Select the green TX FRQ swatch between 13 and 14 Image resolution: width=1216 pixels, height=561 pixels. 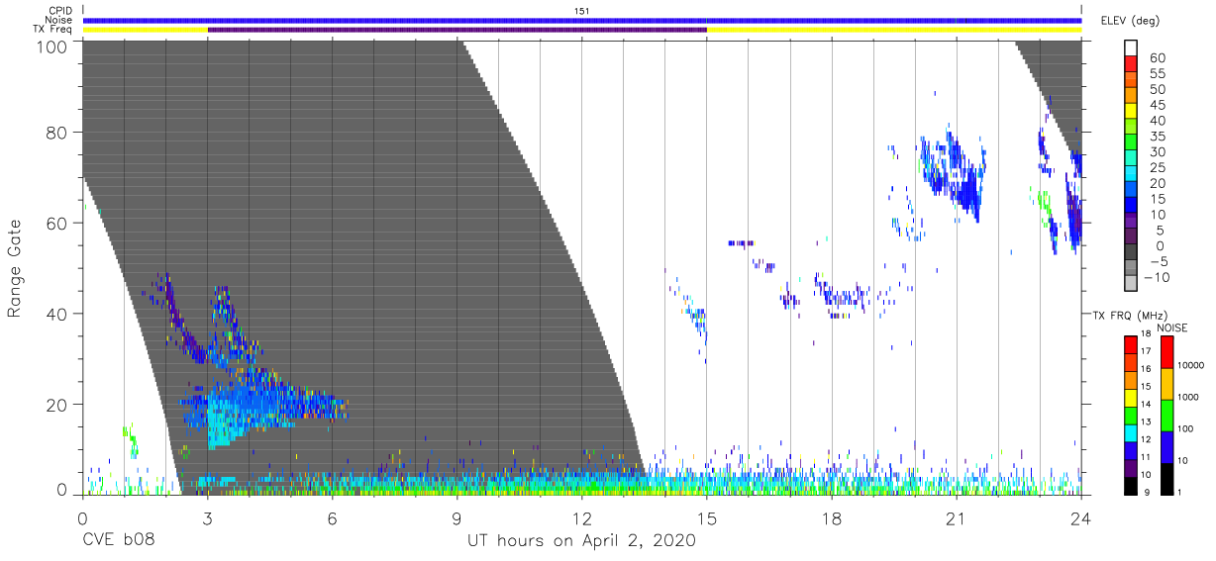(x=1130, y=415)
